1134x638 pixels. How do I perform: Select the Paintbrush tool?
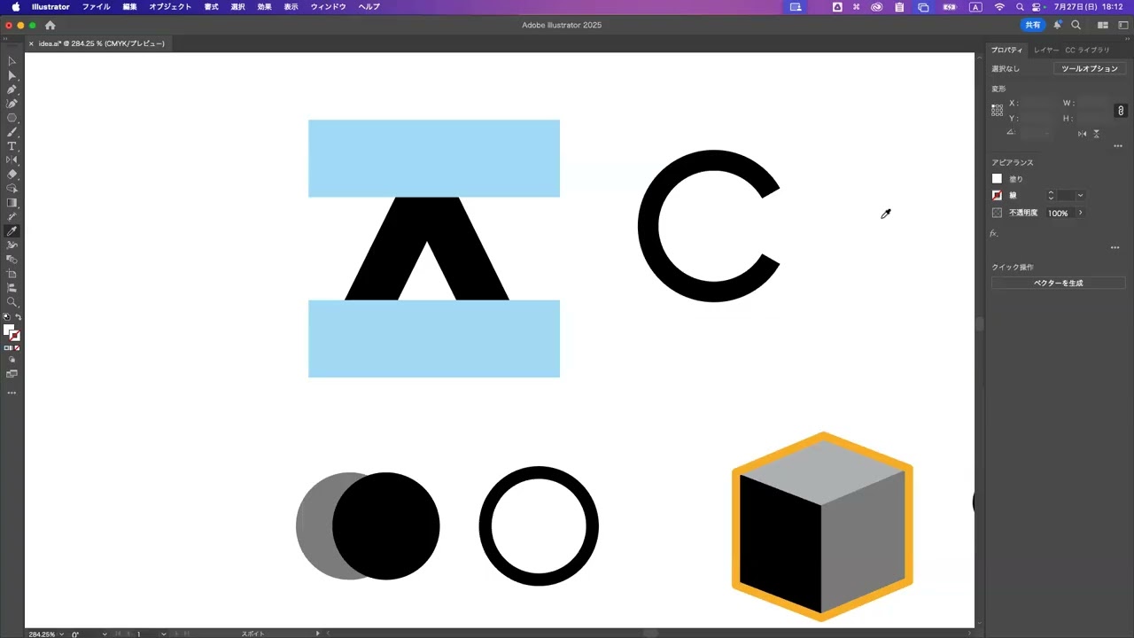12,132
